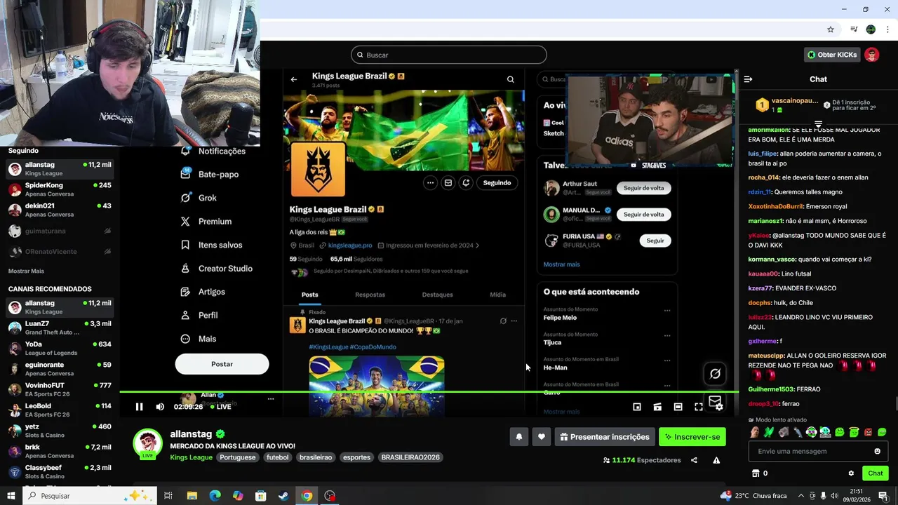Open eguinorante recommended channel

60,369
